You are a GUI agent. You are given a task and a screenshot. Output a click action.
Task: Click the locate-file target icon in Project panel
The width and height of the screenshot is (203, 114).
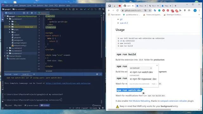[x=24, y=13]
